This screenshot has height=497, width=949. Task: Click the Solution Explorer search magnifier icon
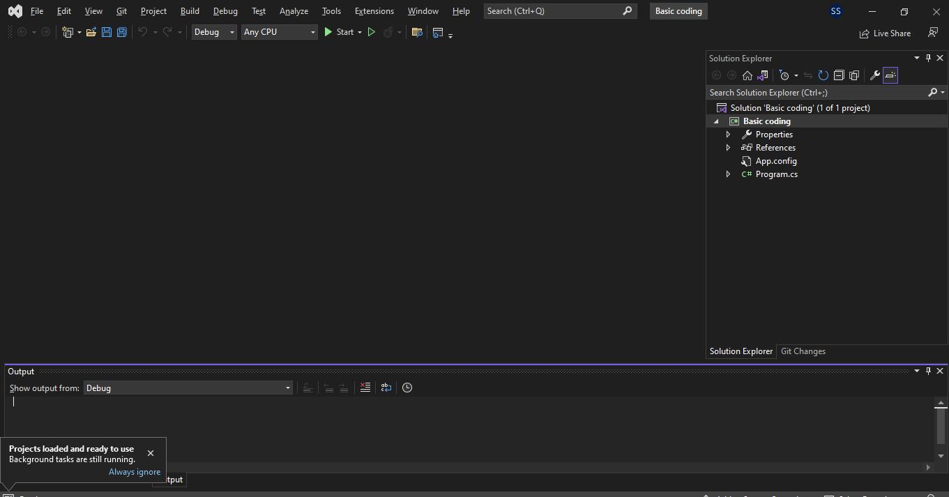pos(932,92)
